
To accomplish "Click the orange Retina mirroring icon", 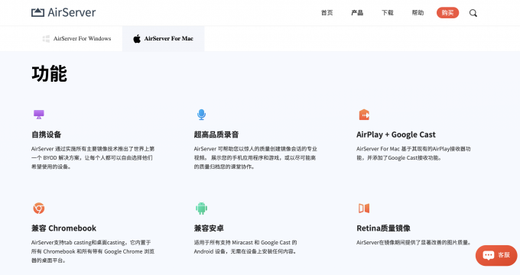I will click(364, 208).
